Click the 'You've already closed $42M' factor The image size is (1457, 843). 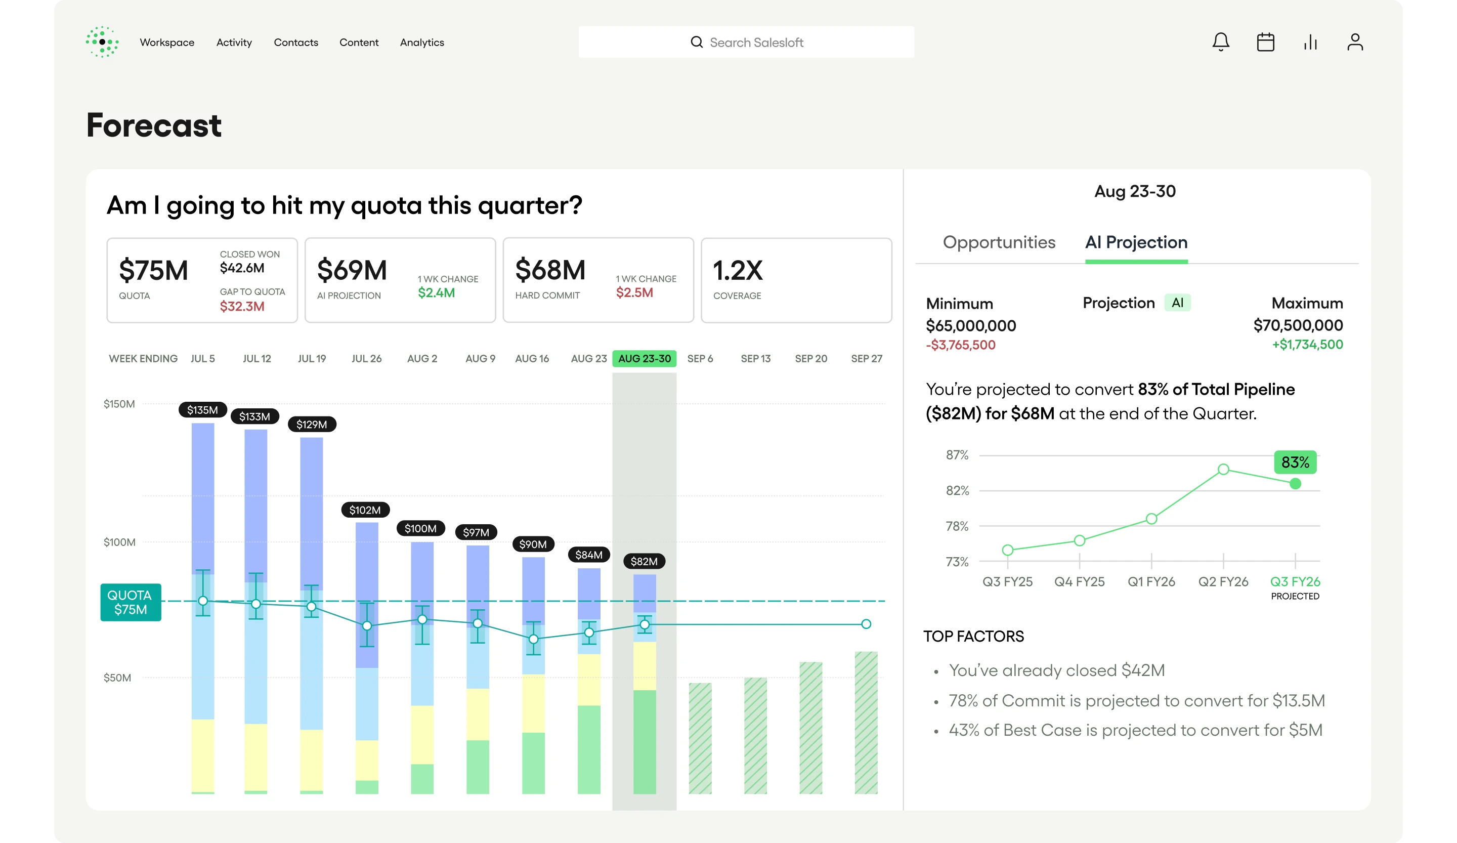(1057, 670)
